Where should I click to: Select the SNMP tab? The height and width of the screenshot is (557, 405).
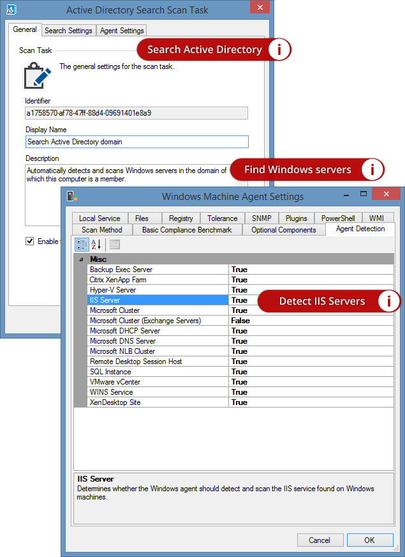[x=261, y=218]
